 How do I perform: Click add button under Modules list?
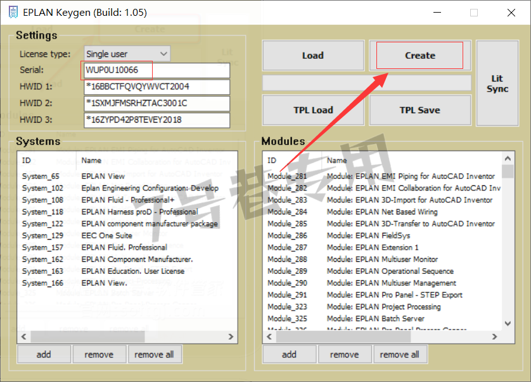[x=289, y=354]
